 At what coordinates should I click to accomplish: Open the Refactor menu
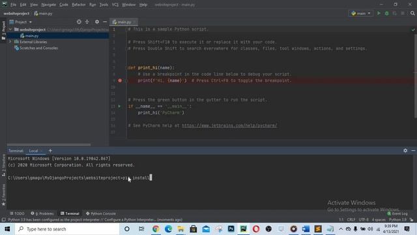coord(79,5)
